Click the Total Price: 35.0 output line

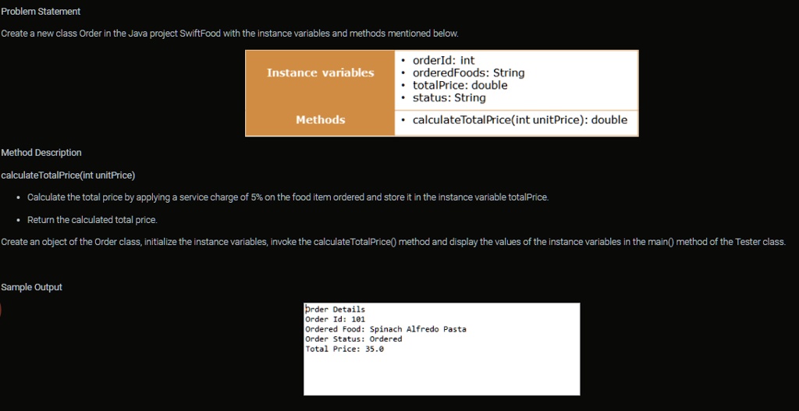pos(344,349)
